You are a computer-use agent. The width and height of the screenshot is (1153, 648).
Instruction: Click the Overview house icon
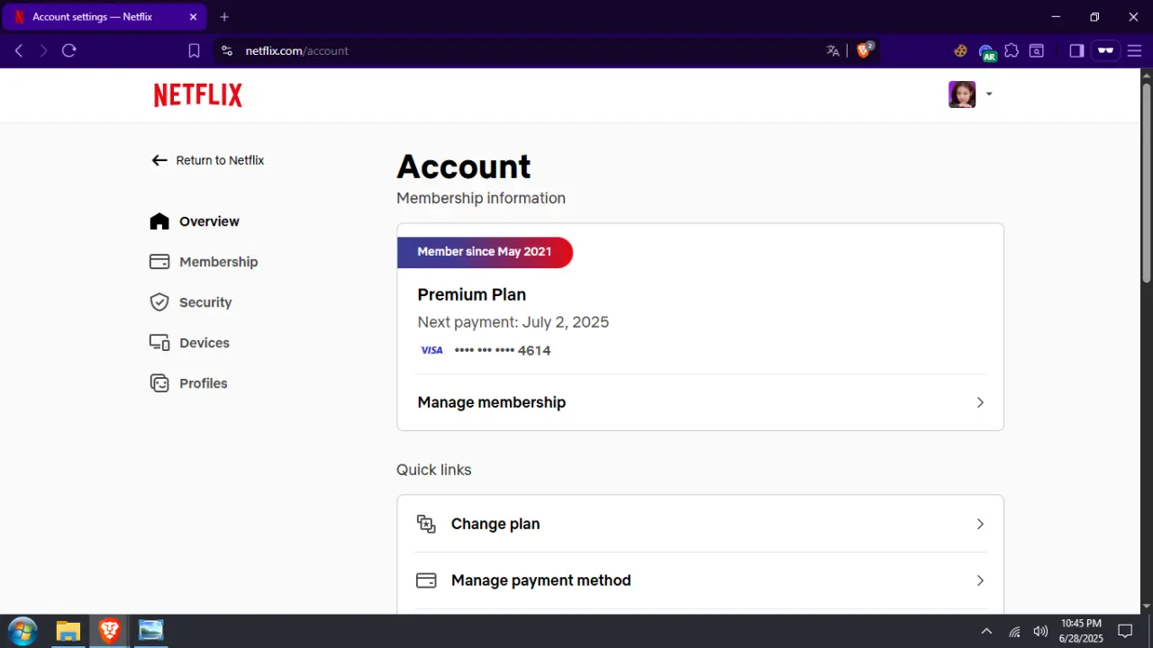[159, 221]
